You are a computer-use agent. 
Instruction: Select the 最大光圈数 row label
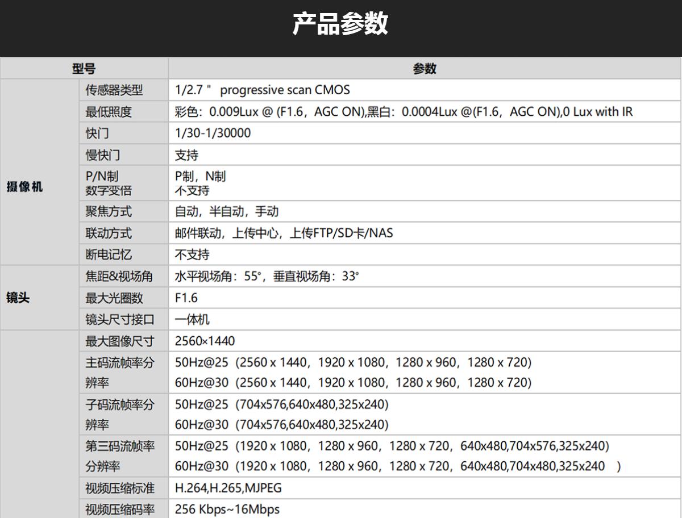pos(114,298)
